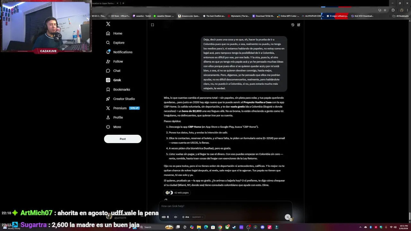
Task: Open the Amazon.com bookmark
Action: (188, 16)
